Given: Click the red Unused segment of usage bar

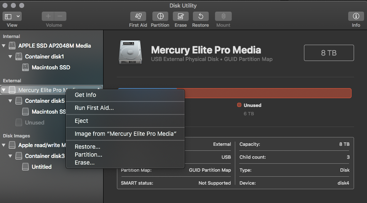Looking at the screenshot, I should (x=268, y=93).
